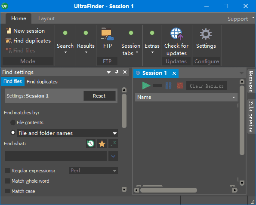Switch mode with Find duplicates ribbon icon
The width and height of the screenshot is (256, 205).
click(9, 41)
